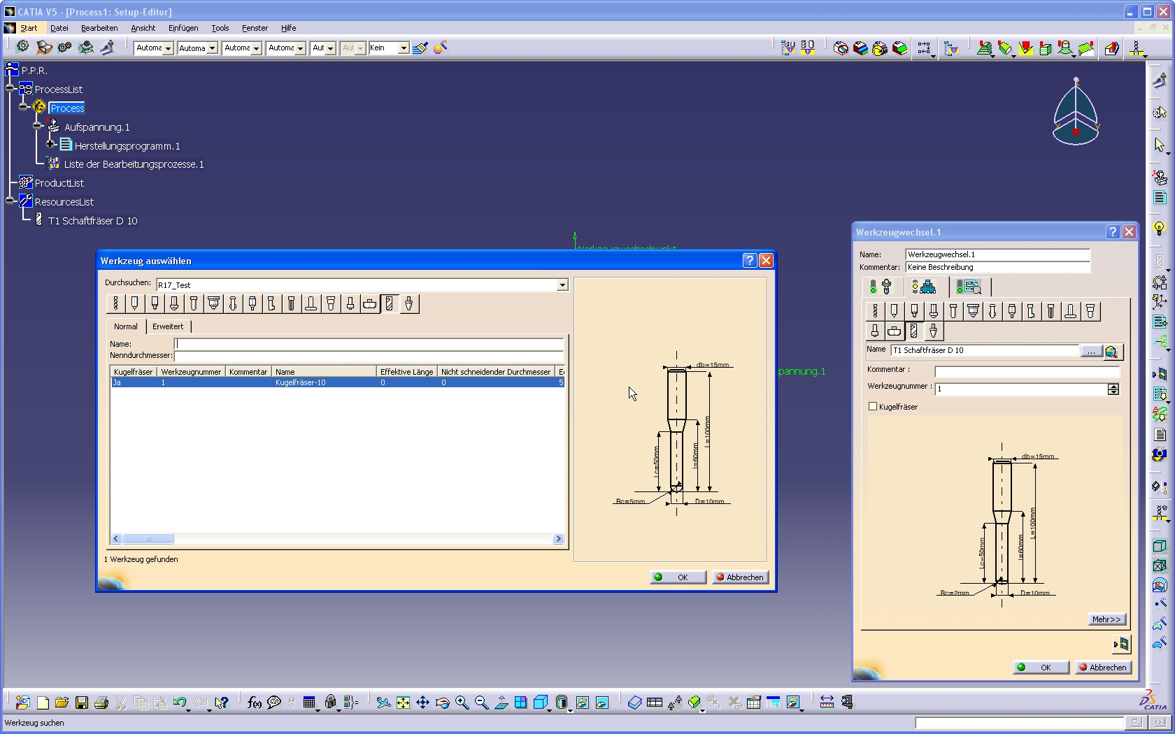The height and width of the screenshot is (734, 1175).
Task: Click the '...' browse button beside tool name
Action: point(1091,351)
